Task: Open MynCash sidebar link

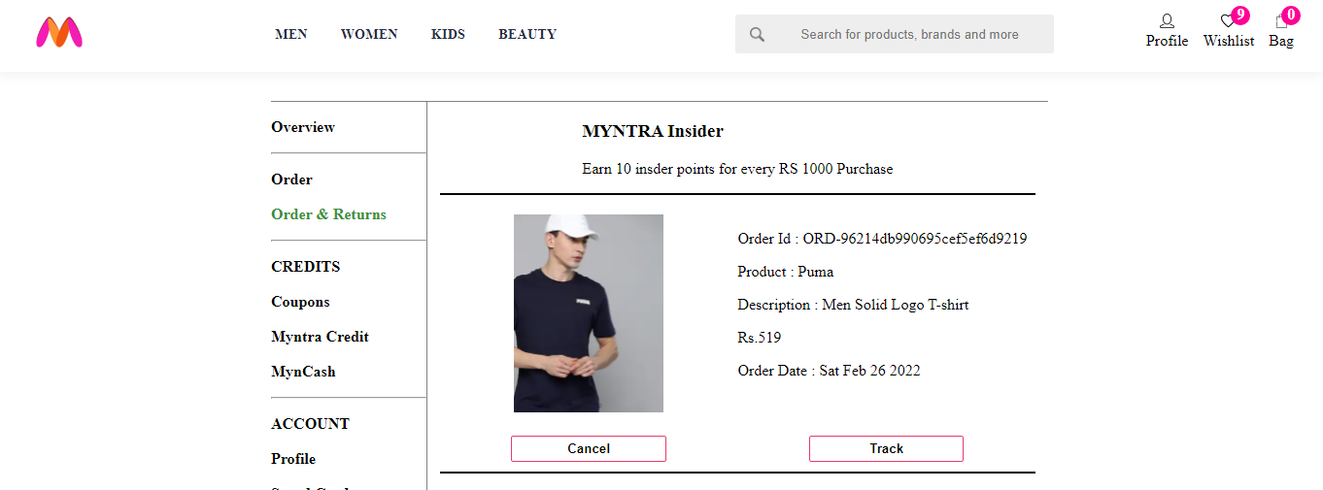Action: 303,372
